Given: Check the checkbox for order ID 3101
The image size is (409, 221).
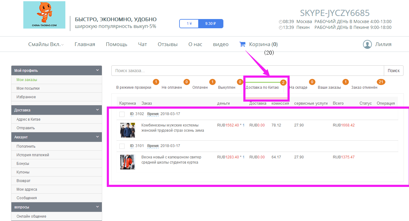Looking at the screenshot, I should [x=122, y=146].
